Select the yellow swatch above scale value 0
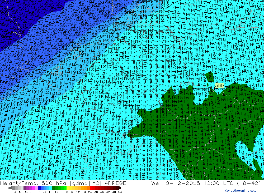Viewport: 264px width, 193px height. (68, 188)
